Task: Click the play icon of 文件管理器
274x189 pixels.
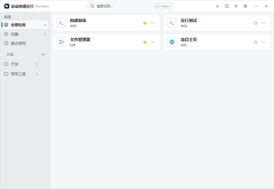Action: [x=61, y=42]
